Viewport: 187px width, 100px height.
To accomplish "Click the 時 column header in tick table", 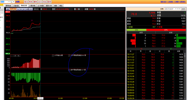I will point(131,51).
